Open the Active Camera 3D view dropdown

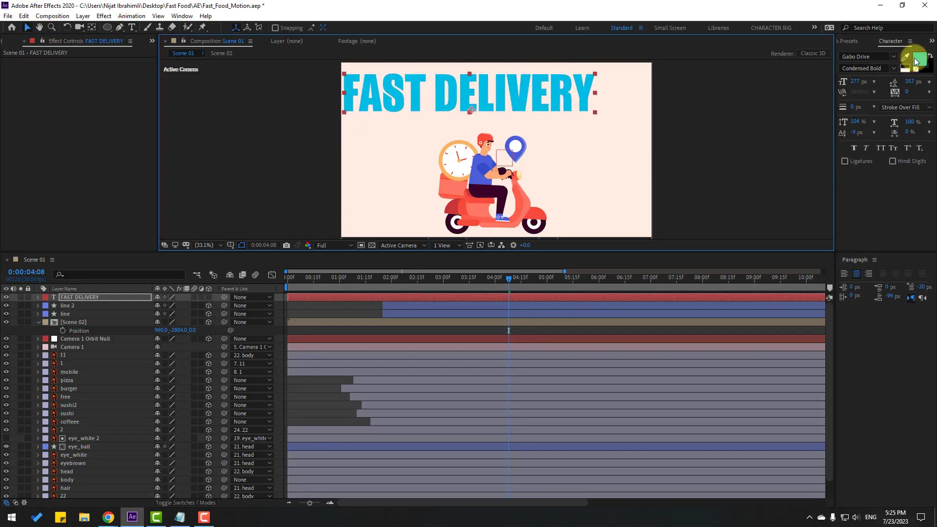point(403,245)
